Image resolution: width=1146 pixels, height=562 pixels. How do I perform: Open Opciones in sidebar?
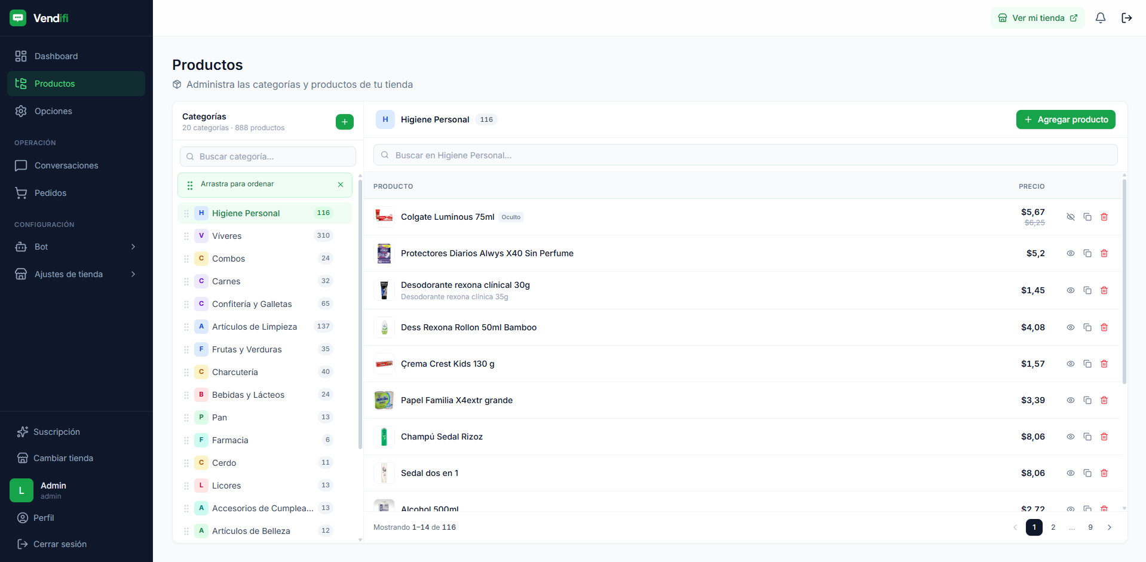click(x=76, y=111)
